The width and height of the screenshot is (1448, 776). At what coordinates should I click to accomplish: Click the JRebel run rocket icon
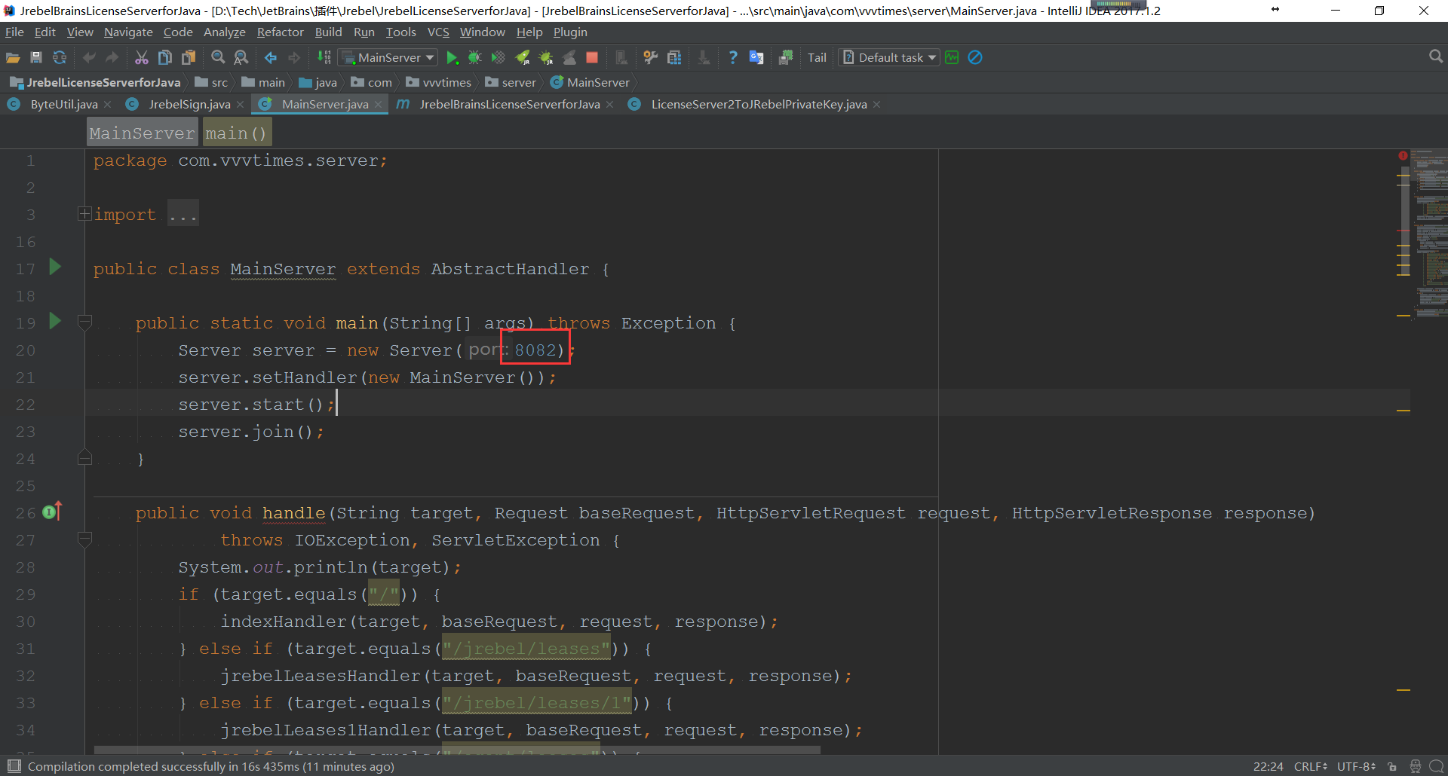point(522,58)
